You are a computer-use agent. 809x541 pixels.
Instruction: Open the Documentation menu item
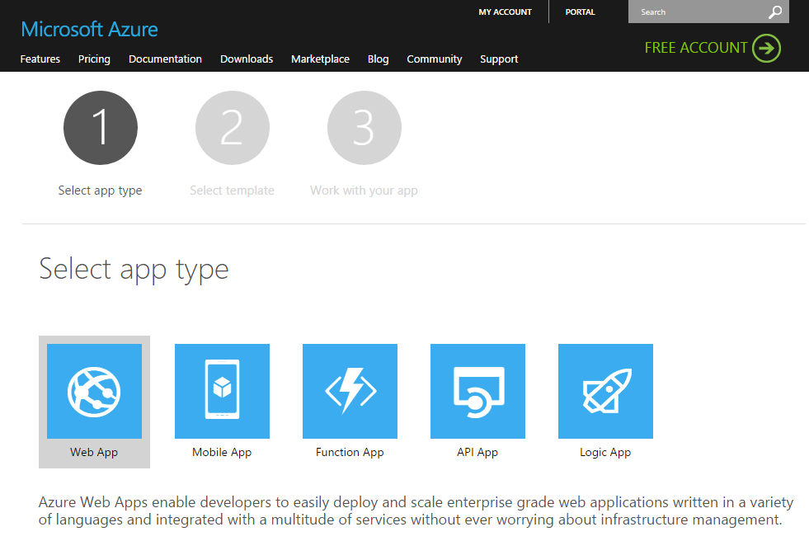(165, 59)
